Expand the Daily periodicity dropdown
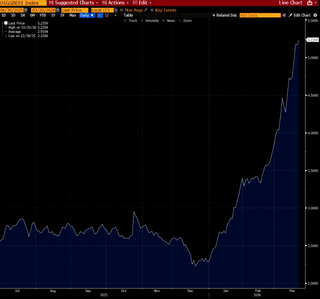Image resolution: width=320 pixels, height=299 pixels. pyautogui.click(x=87, y=15)
